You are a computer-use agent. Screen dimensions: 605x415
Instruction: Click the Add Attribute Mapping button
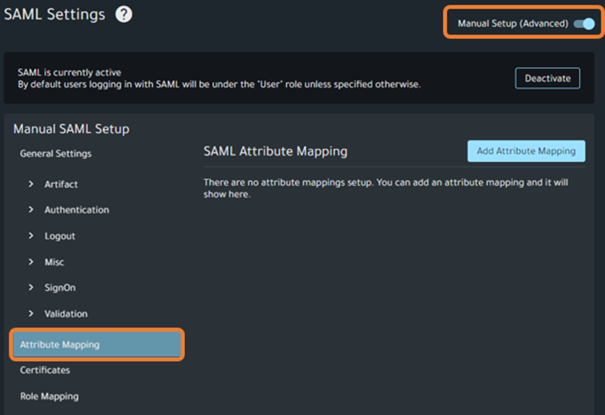pyautogui.click(x=526, y=151)
